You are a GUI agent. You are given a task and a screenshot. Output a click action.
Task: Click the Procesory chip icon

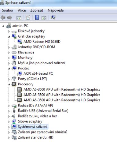(14, 84)
